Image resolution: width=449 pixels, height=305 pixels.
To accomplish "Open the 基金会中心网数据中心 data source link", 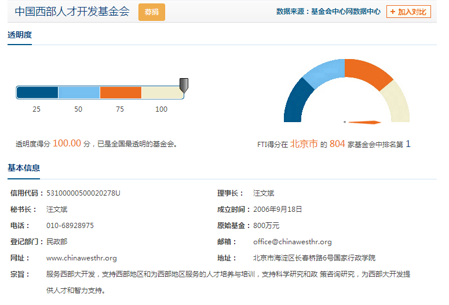I will [x=346, y=12].
